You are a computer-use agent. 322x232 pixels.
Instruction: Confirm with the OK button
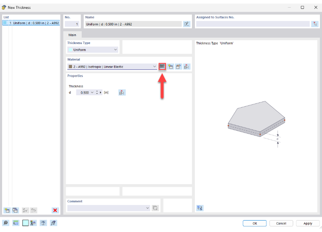(255, 223)
